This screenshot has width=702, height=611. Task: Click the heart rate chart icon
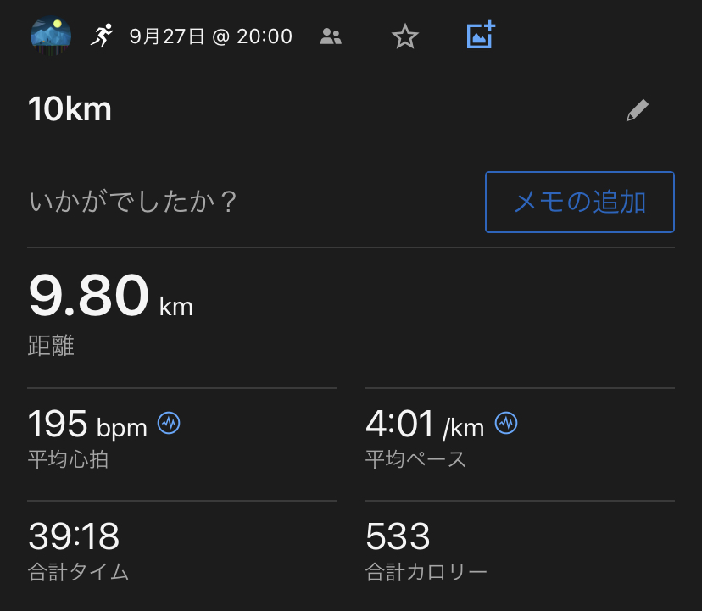[169, 423]
